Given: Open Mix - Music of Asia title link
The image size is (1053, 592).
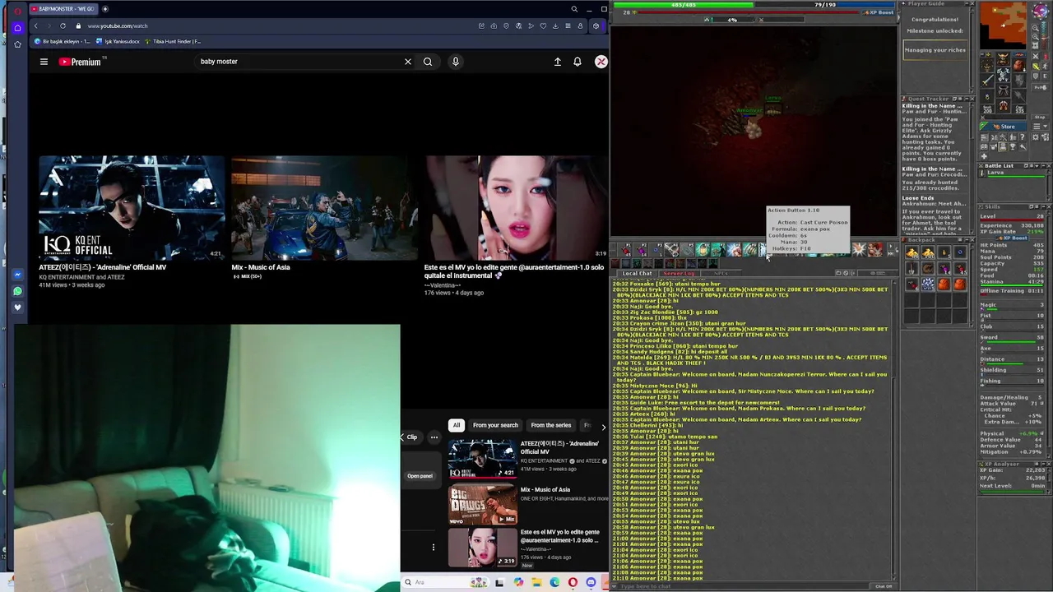Looking at the screenshot, I should (x=261, y=267).
